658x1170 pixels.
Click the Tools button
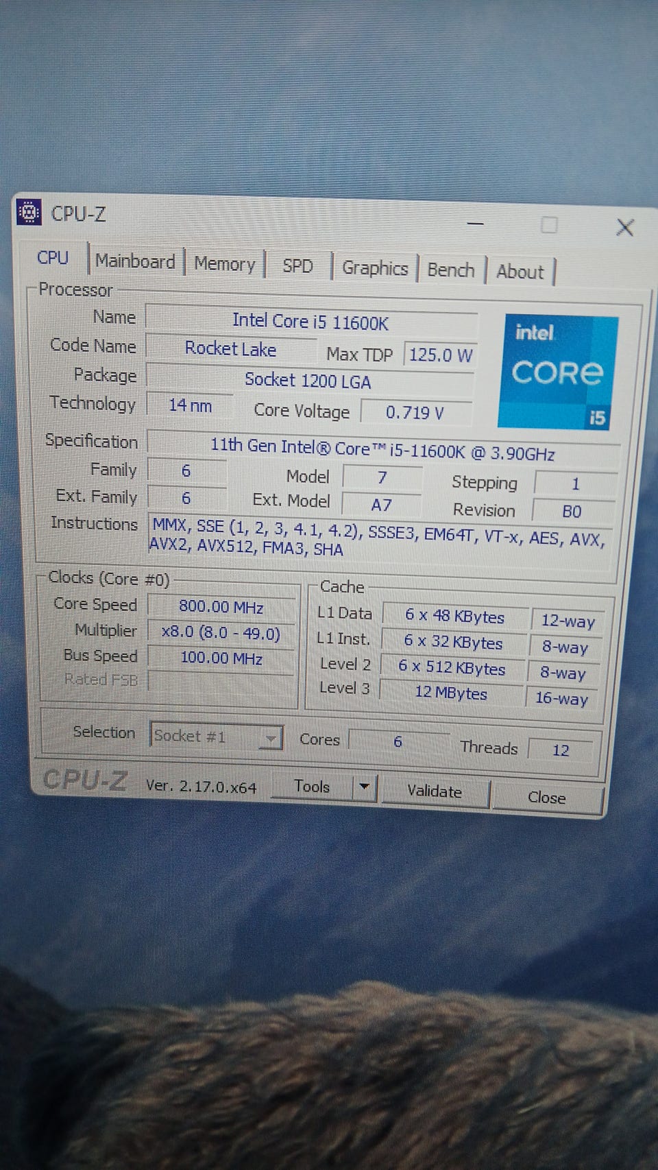(x=312, y=787)
